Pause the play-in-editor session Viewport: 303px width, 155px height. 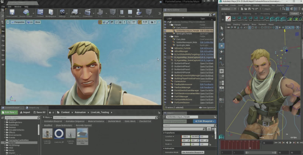122,13
